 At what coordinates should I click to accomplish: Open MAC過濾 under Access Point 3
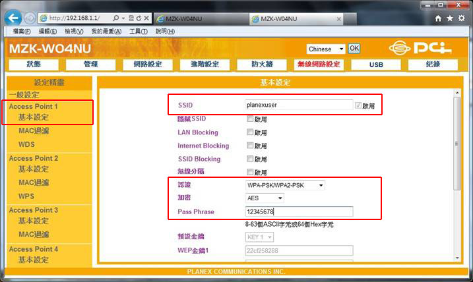(x=34, y=235)
